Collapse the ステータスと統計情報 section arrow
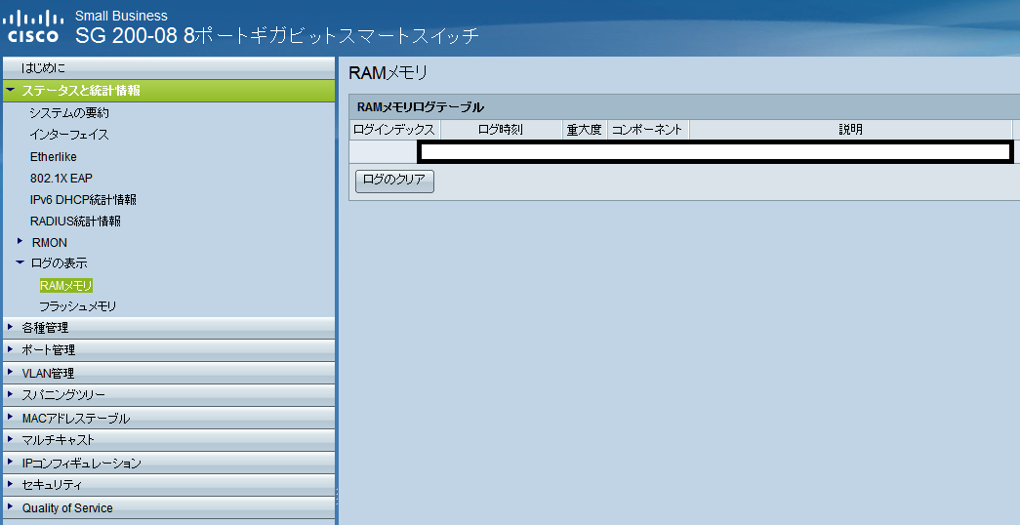 [11, 90]
